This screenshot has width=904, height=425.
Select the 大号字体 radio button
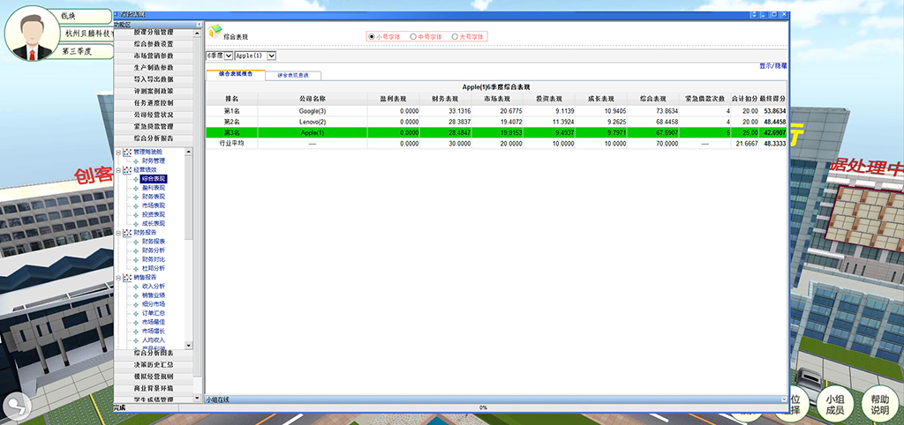tap(455, 37)
